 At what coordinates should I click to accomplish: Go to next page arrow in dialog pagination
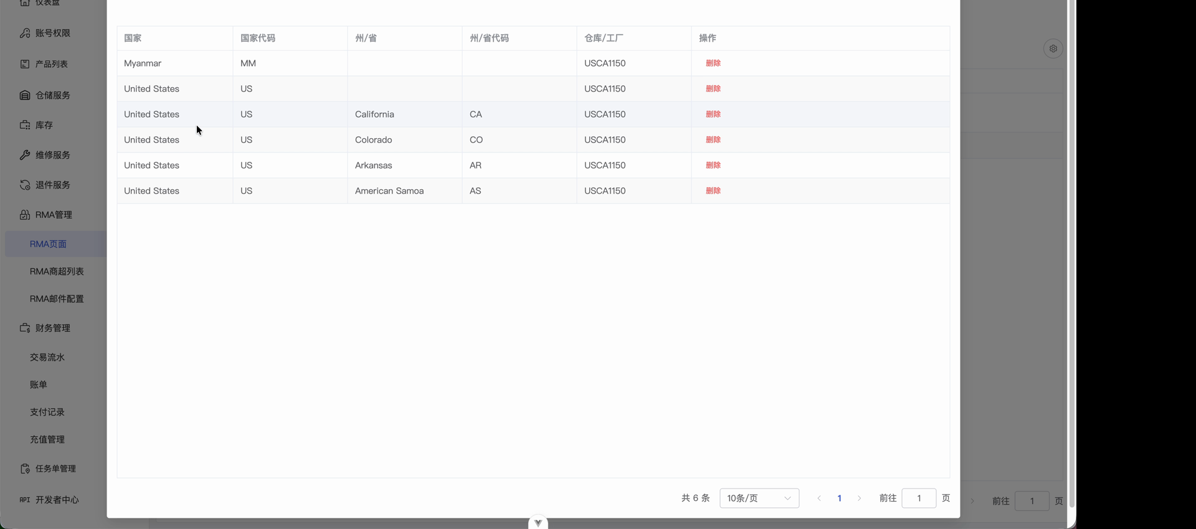click(860, 499)
